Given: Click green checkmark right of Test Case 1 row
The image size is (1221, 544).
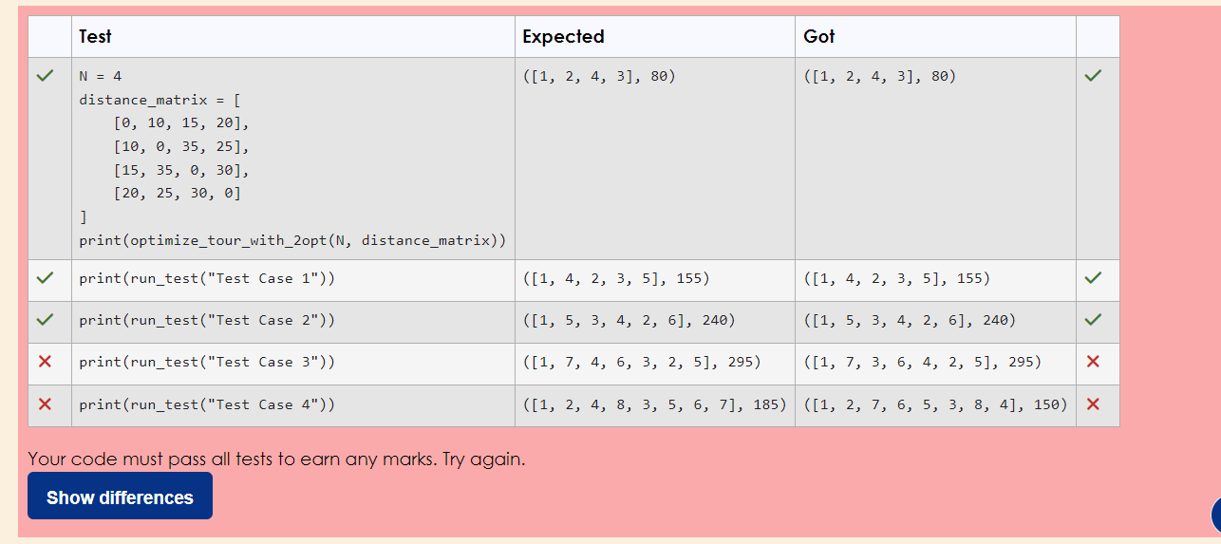Looking at the screenshot, I should 1093,279.
